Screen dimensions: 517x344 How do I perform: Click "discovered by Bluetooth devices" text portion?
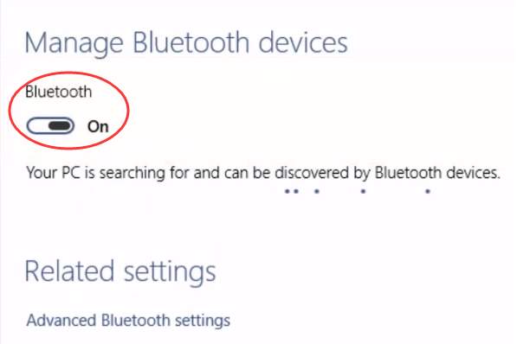(387, 173)
